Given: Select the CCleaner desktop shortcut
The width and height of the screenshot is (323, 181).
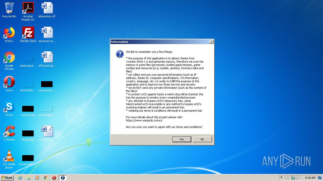Looking at the screenshot, I should (9, 133).
